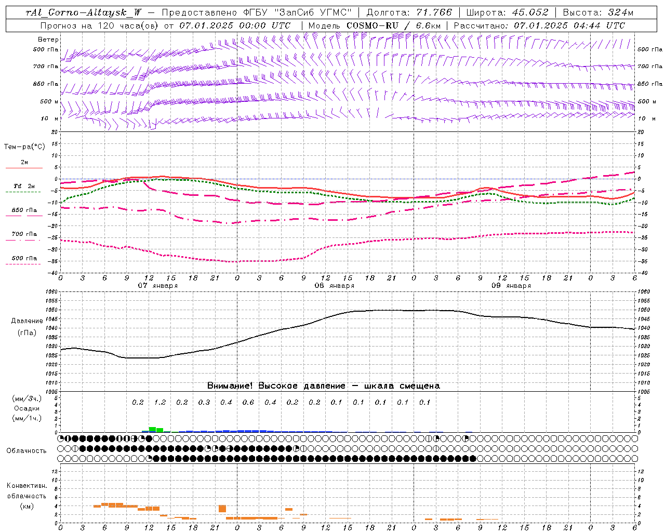Click the Конвективн. panel label
This screenshot has height=532, width=665.
[26, 486]
